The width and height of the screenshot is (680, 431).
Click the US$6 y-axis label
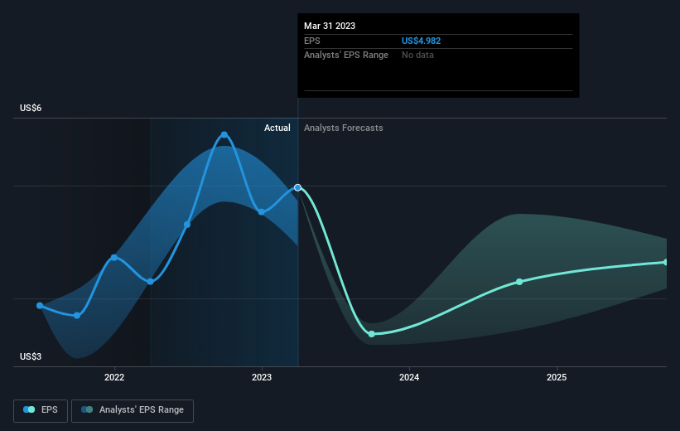(x=31, y=108)
